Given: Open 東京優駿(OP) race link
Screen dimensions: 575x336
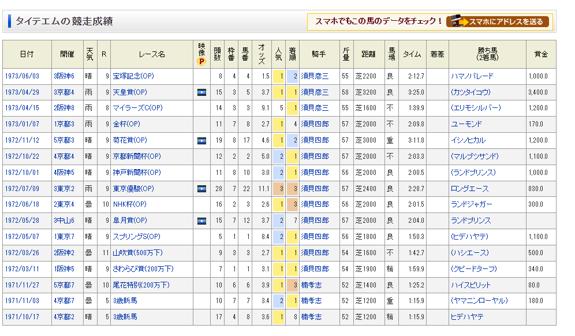Looking at the screenshot, I should [133, 189].
